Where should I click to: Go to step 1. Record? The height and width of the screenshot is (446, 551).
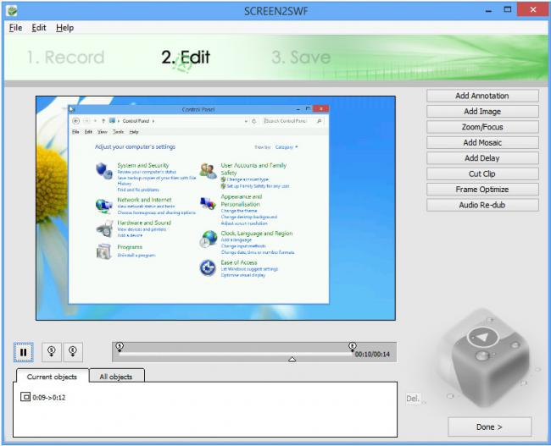(66, 58)
